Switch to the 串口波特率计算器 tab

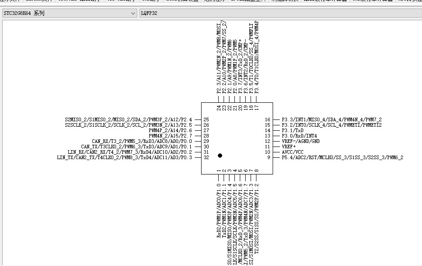click(325, 1)
